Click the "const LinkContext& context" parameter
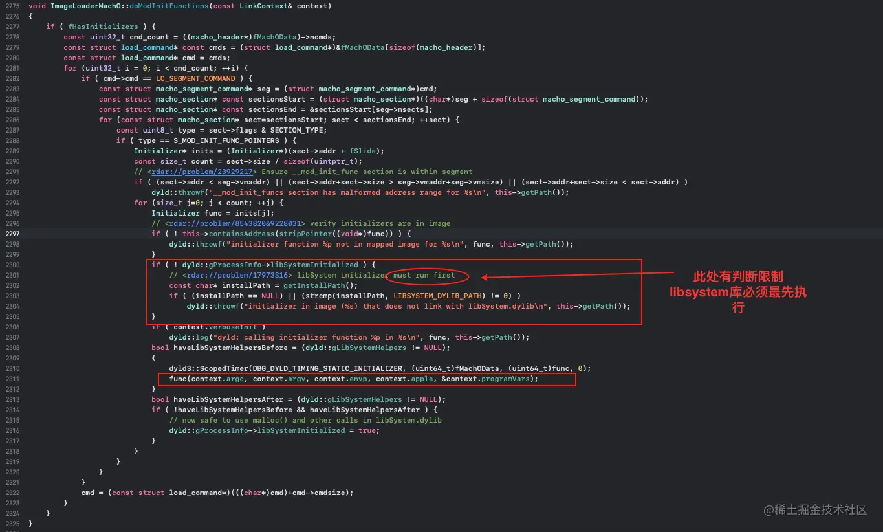The width and height of the screenshot is (883, 532). (x=270, y=6)
